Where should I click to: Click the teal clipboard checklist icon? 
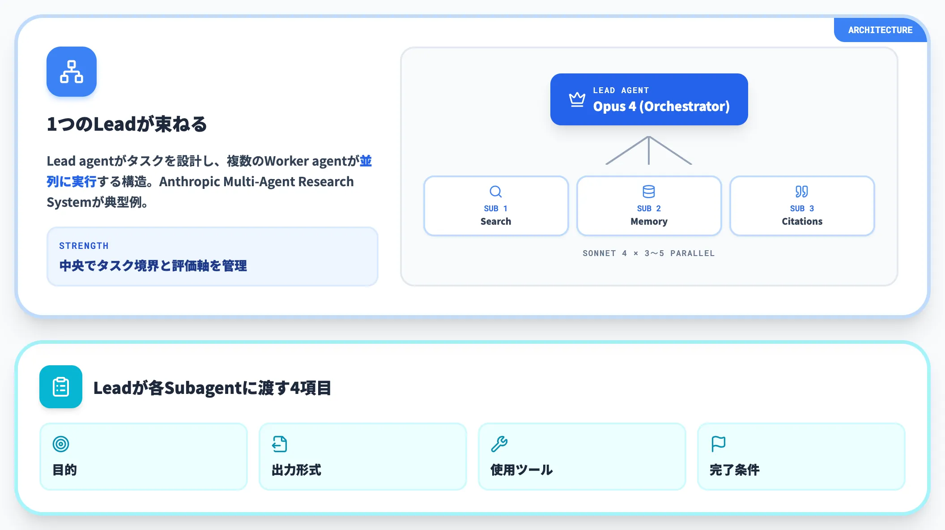[61, 387]
